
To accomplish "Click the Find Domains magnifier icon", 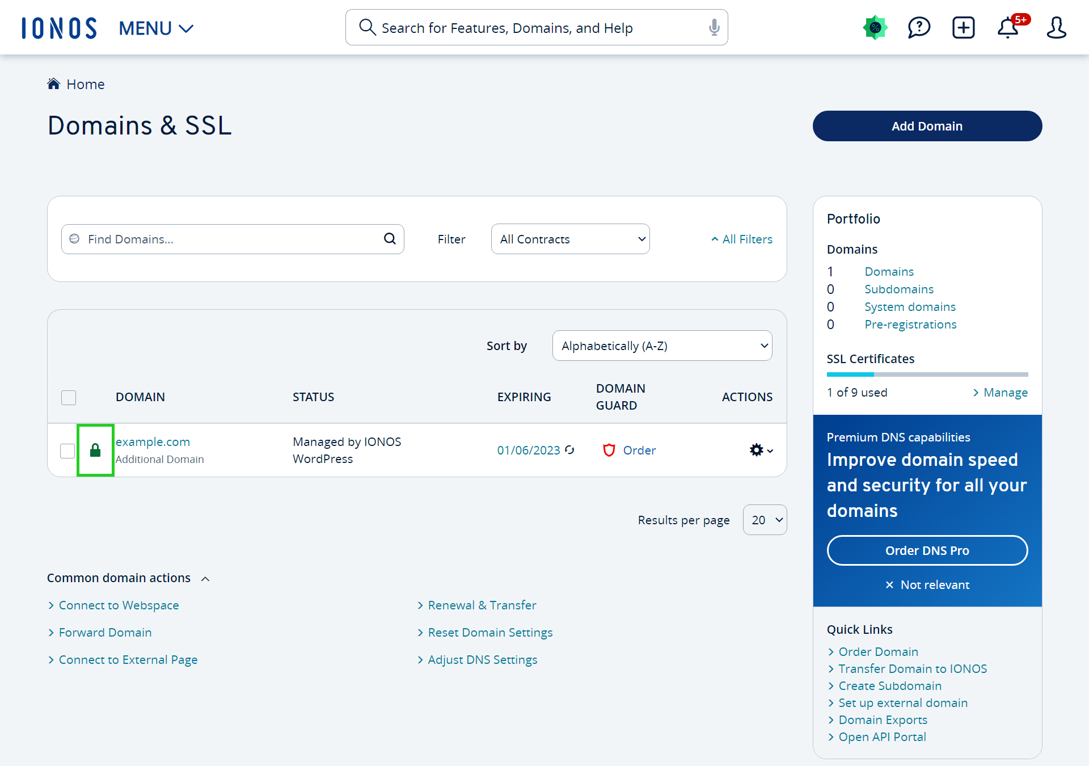I will tap(390, 239).
